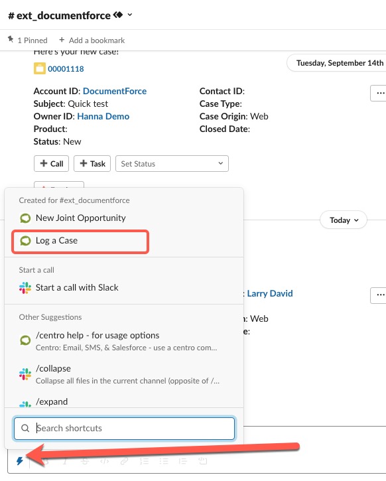
Task: Click the 'Subject: Quick test' text
Action: [71, 103]
